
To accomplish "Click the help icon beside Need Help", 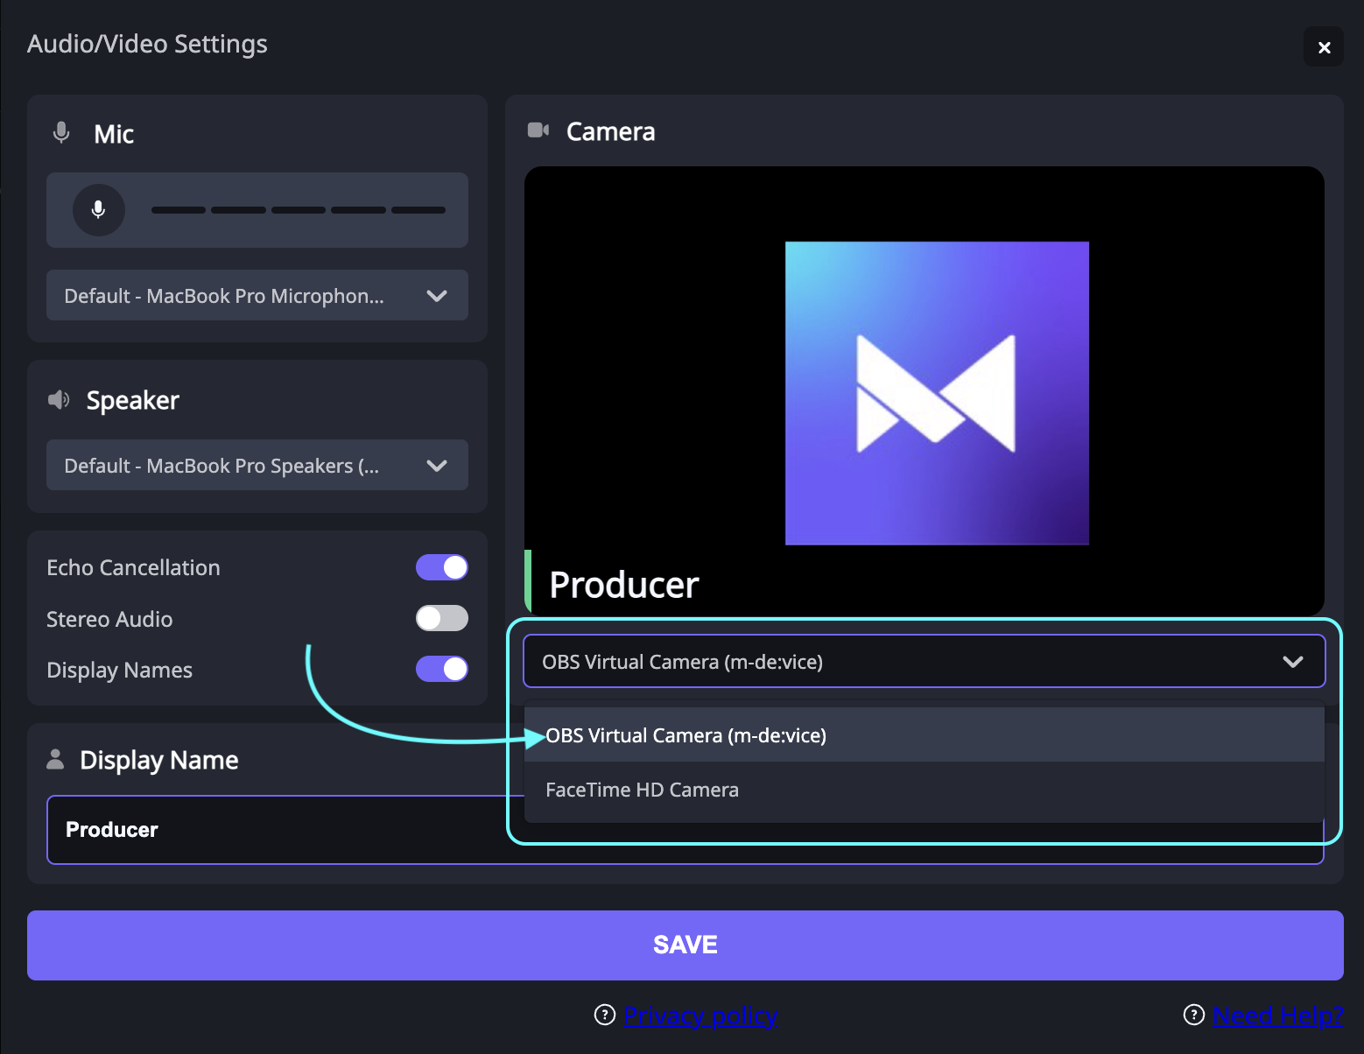I will (1194, 1015).
